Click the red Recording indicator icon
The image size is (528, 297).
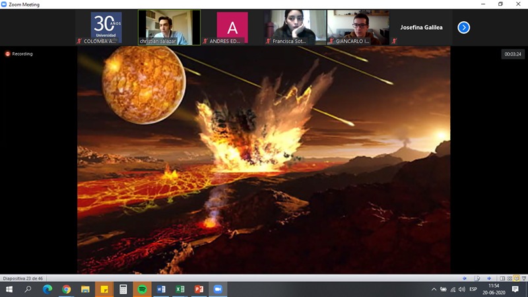click(x=7, y=54)
